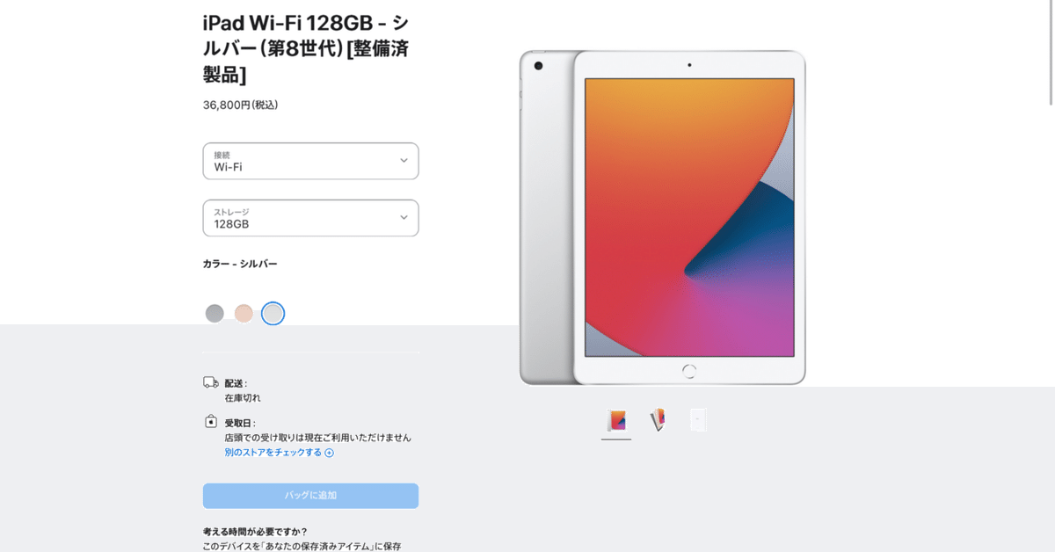Show the white box gallery thumbnail
This screenshot has height=552, width=1055.
(x=698, y=421)
